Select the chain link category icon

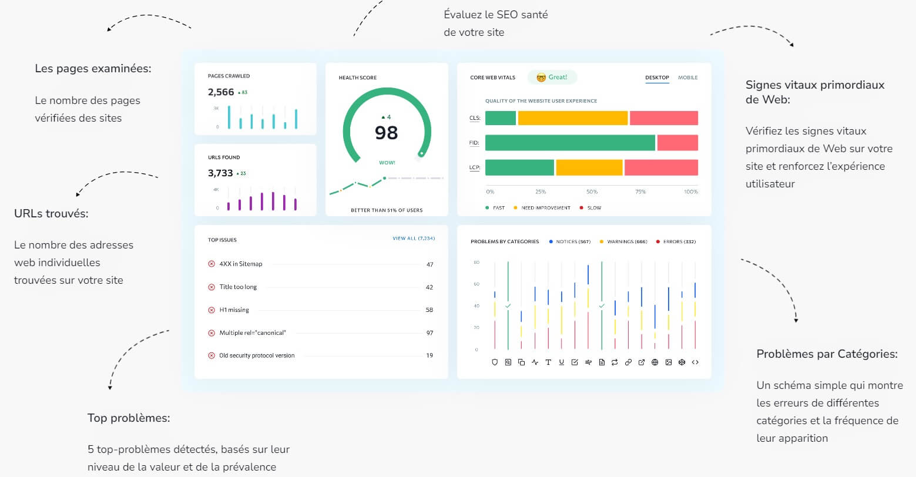tap(628, 362)
